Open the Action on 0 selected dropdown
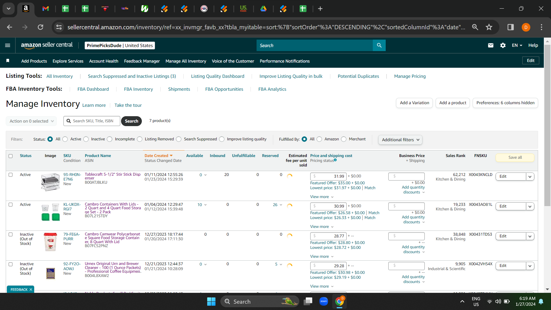 [x=31, y=121]
